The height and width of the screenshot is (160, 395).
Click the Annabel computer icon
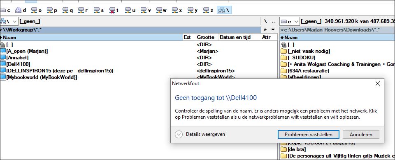coord(3,58)
